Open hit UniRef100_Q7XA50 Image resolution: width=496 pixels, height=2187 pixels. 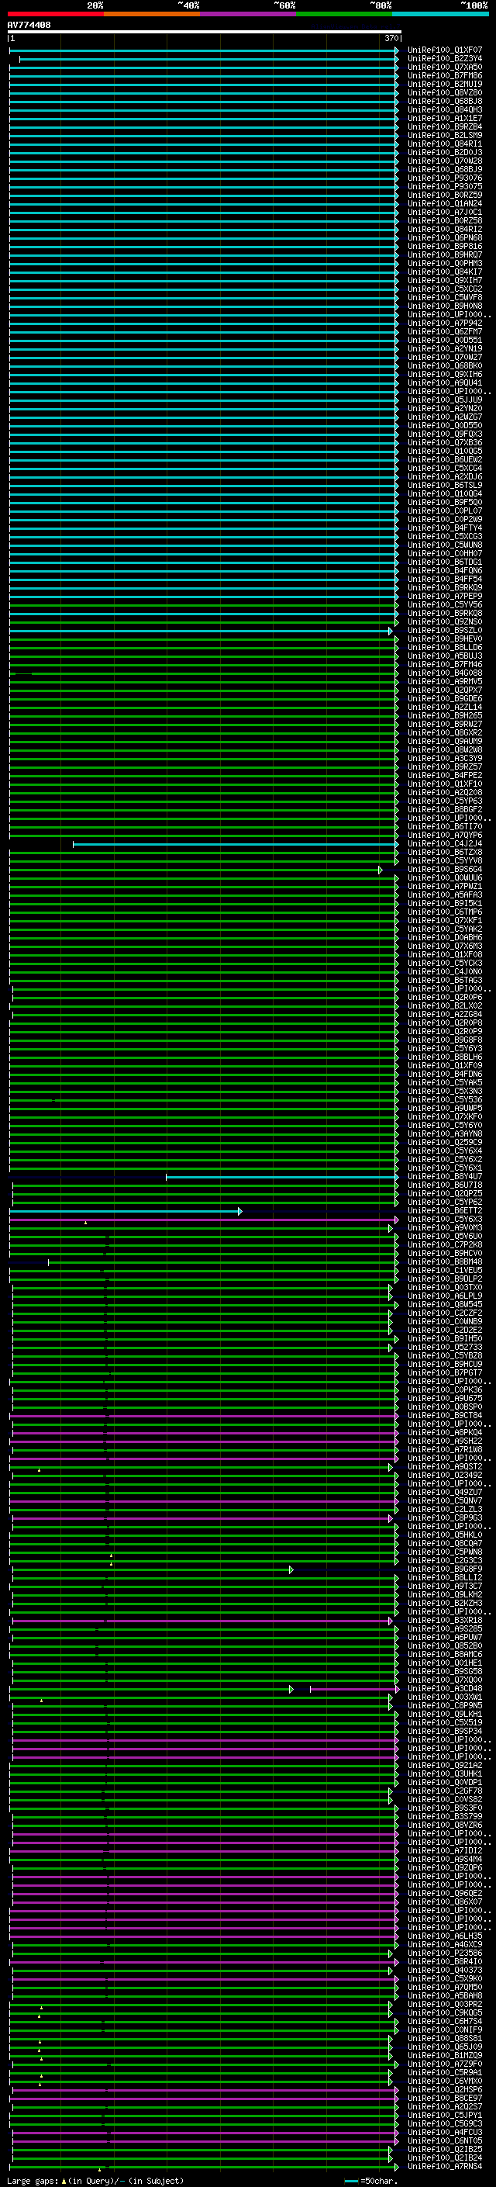(x=444, y=67)
